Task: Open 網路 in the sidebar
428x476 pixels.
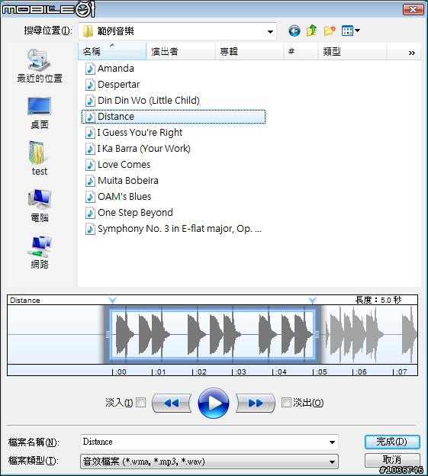Action: click(40, 252)
